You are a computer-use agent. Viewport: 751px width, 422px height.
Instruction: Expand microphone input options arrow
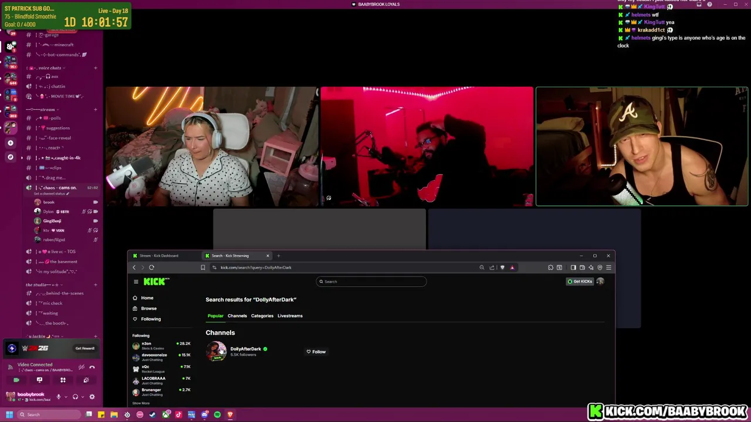point(65,397)
